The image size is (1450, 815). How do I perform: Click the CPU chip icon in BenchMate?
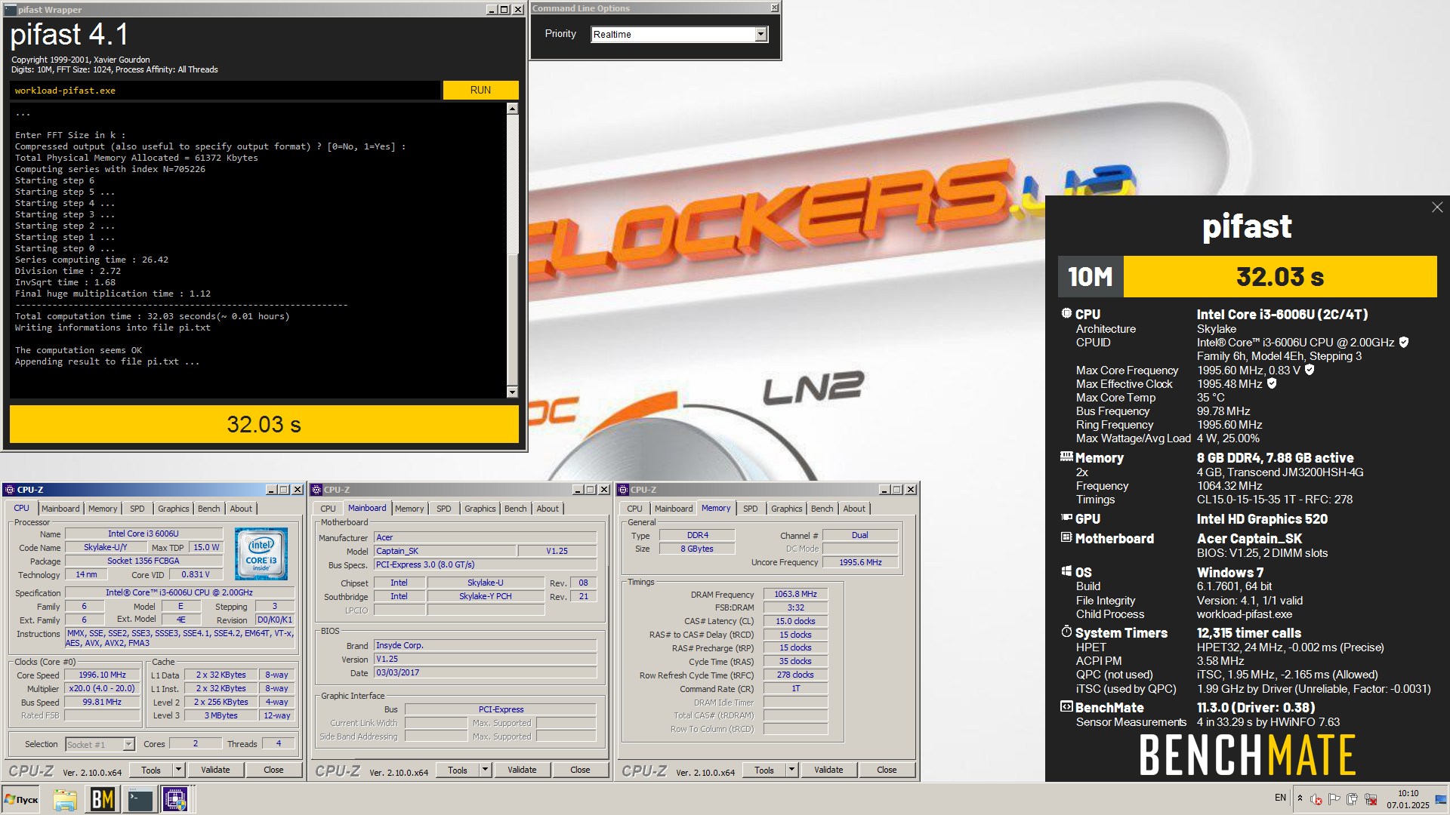coord(1066,313)
